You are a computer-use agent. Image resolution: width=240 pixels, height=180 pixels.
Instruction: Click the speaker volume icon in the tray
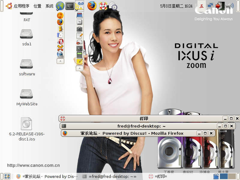tap(229, 6)
